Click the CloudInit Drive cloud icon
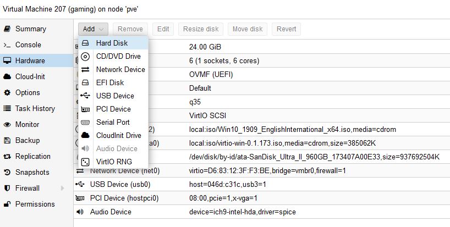The width and height of the screenshot is (450, 227). coord(85,135)
